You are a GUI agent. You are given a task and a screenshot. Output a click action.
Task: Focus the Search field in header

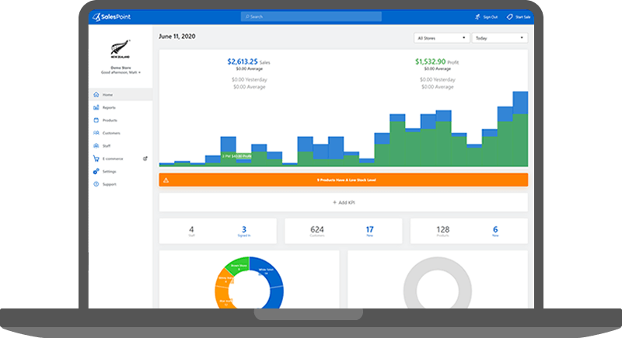(x=311, y=16)
